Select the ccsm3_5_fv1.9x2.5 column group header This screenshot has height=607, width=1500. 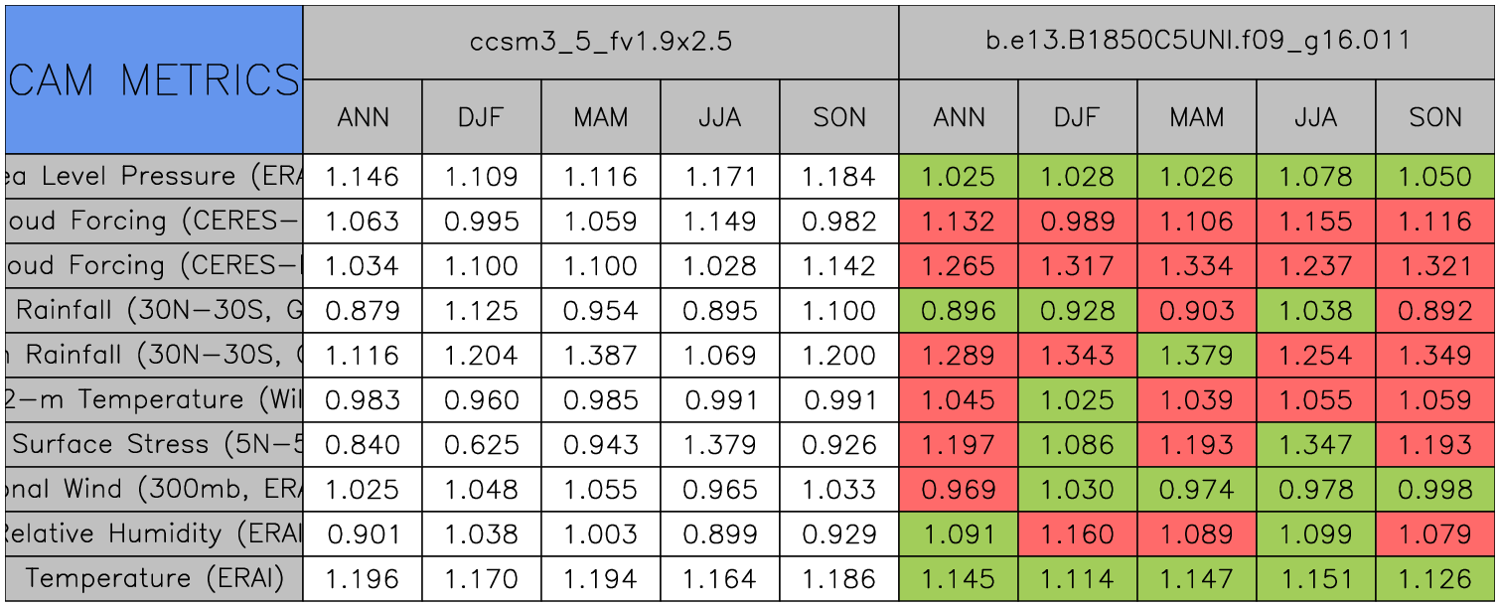click(x=600, y=42)
